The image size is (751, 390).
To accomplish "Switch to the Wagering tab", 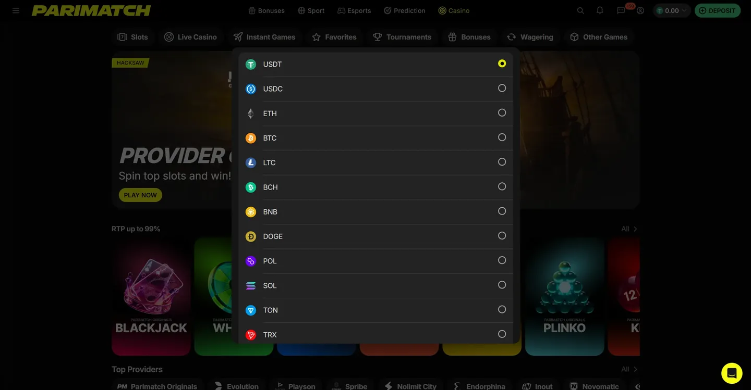I will coord(530,37).
